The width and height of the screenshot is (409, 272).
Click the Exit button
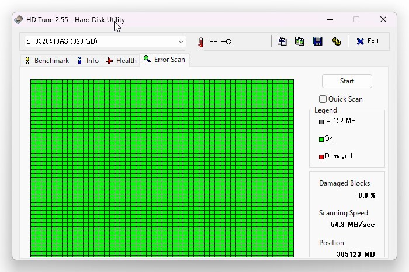[368, 41]
